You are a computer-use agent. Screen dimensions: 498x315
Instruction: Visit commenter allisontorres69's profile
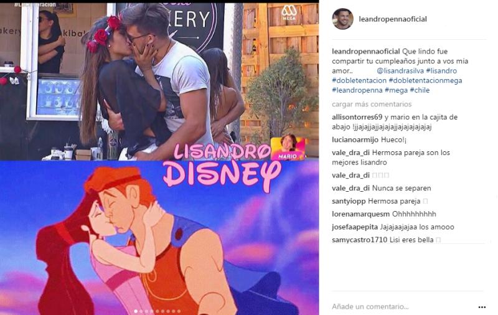(357, 117)
